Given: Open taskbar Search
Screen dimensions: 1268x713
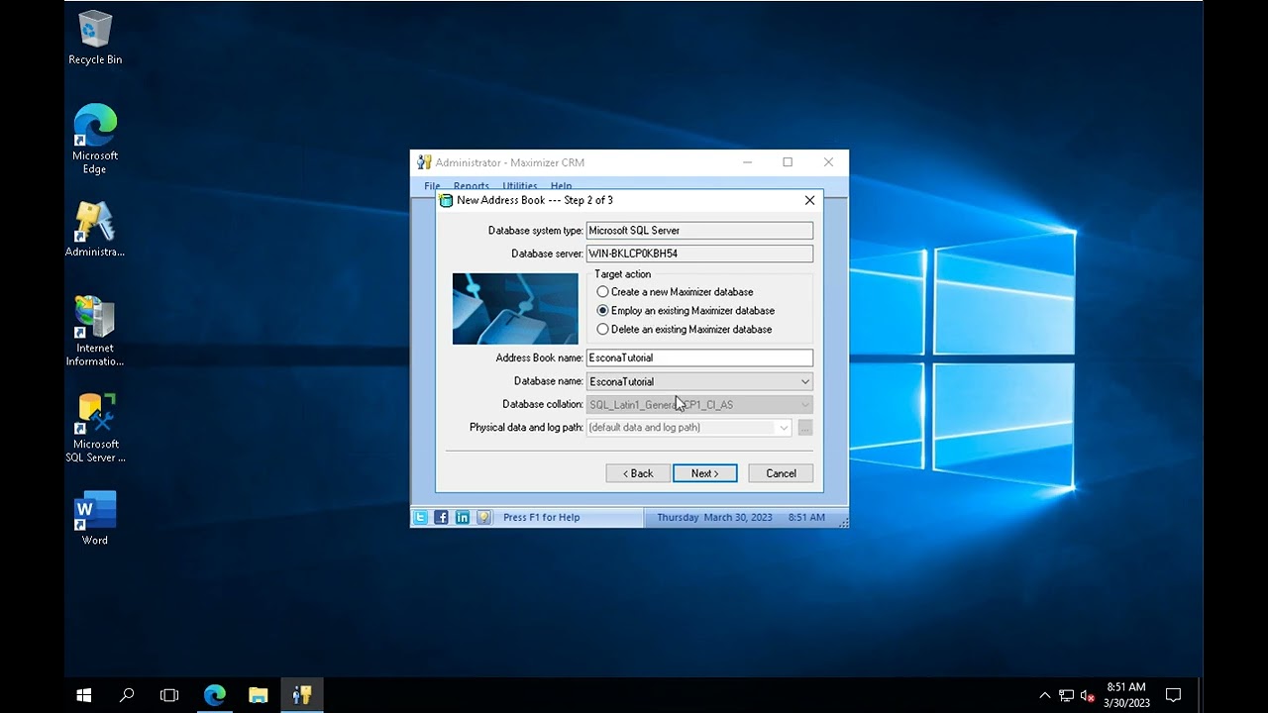Looking at the screenshot, I should coord(127,695).
